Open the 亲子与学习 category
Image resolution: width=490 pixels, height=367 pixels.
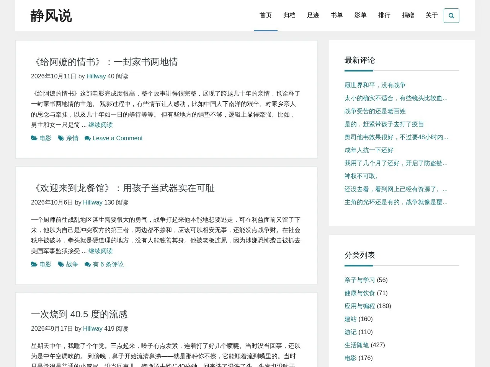[x=360, y=280]
